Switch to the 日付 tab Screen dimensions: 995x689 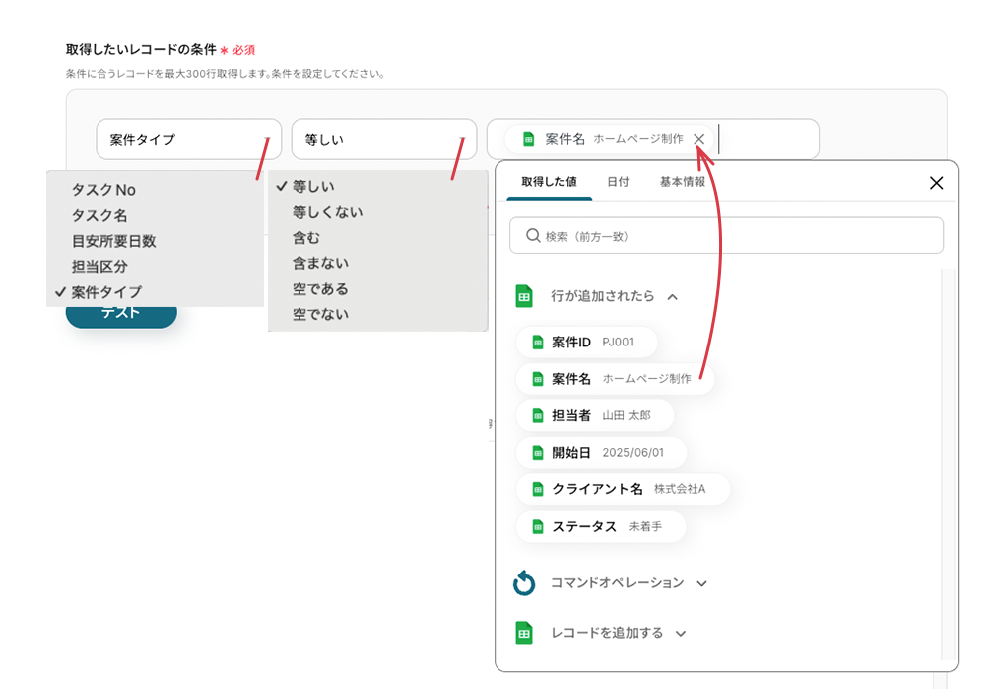click(618, 182)
